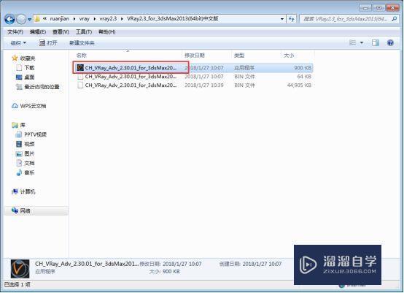Maximize the Explorer window
Screen dimensions: 404x293
pos(378,7)
